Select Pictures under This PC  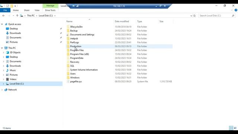(x=14, y=75)
